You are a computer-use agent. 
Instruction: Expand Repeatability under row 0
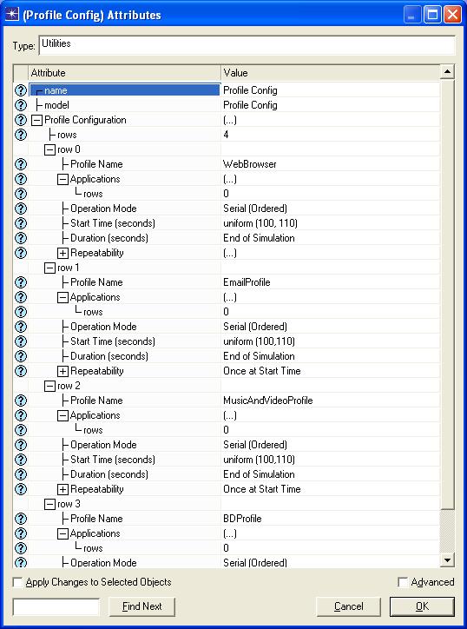(x=62, y=253)
